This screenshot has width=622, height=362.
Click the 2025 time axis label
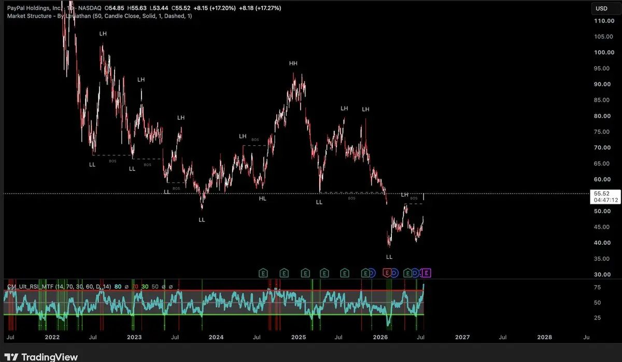click(x=299, y=337)
